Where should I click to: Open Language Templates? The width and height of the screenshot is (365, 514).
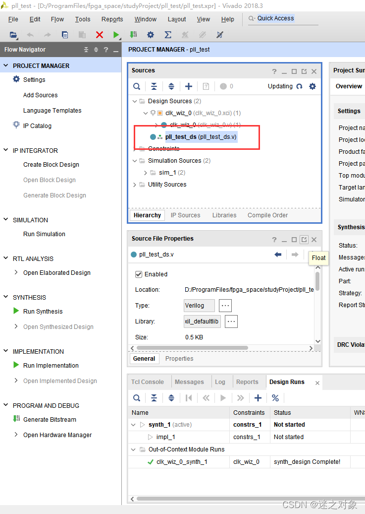point(52,111)
